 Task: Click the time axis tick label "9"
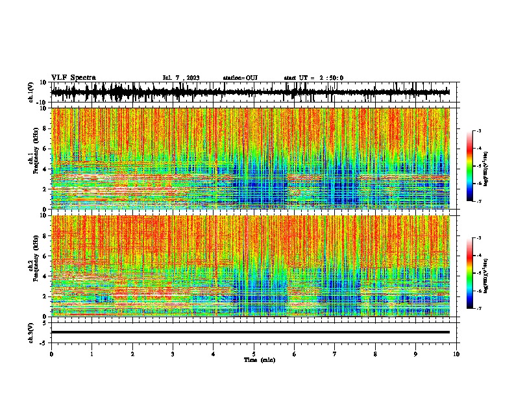[x=415, y=354]
